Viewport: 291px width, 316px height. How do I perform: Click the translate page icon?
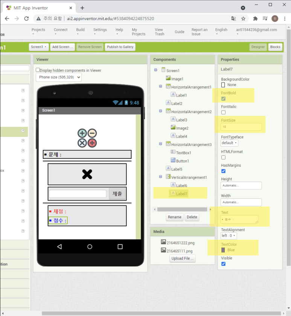[x=233, y=18]
